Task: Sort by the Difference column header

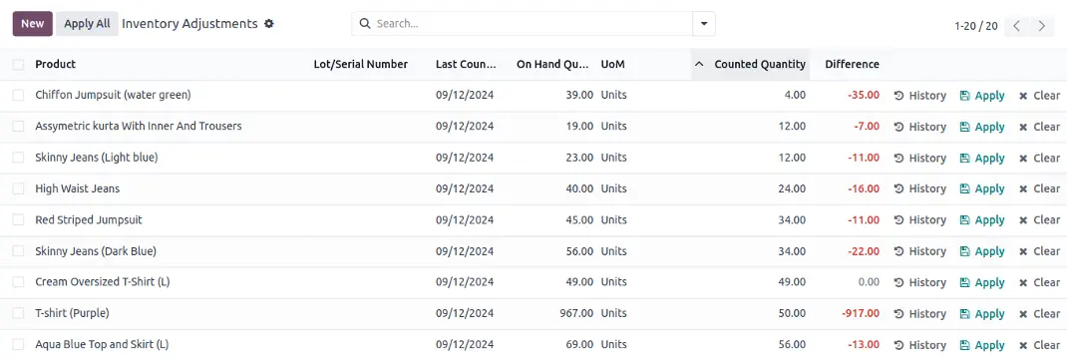Action: [x=852, y=65]
